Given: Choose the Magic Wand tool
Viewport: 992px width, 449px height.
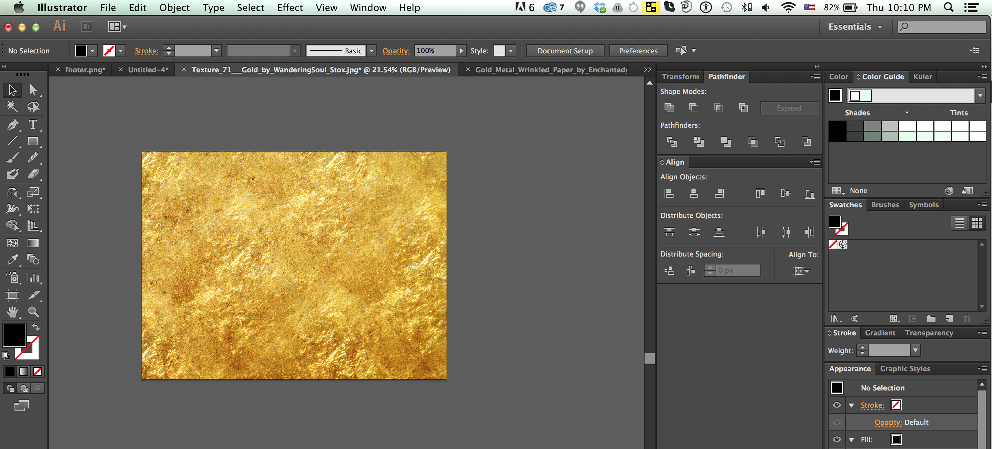Looking at the screenshot, I should [x=12, y=107].
